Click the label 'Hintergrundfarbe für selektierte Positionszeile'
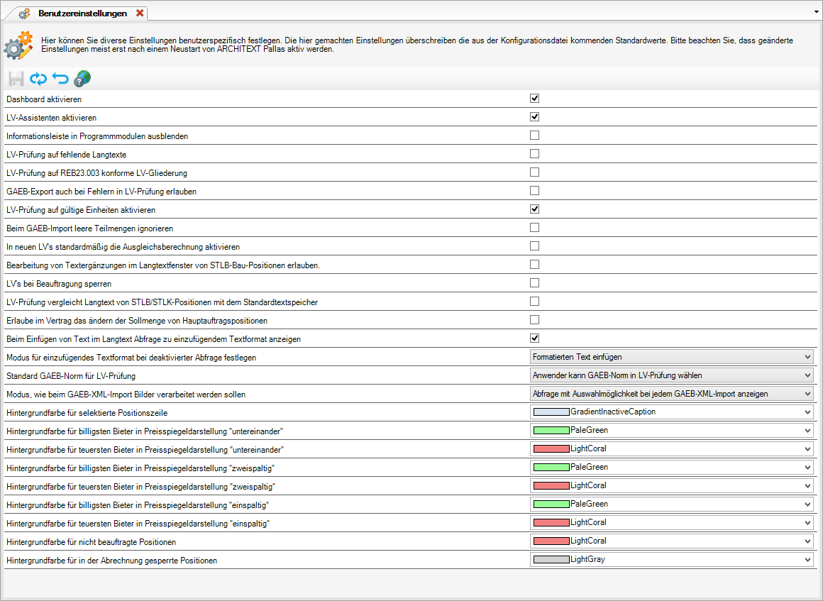Image resolution: width=823 pixels, height=601 pixels. [87, 413]
